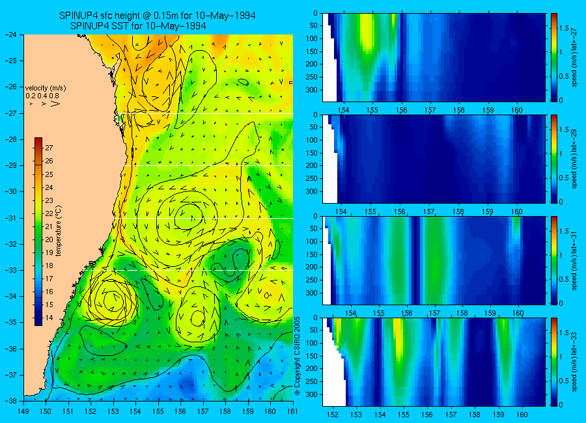The image size is (586, 423).
Task: Click longitude label 161 under the main map
Action: tap(292, 411)
